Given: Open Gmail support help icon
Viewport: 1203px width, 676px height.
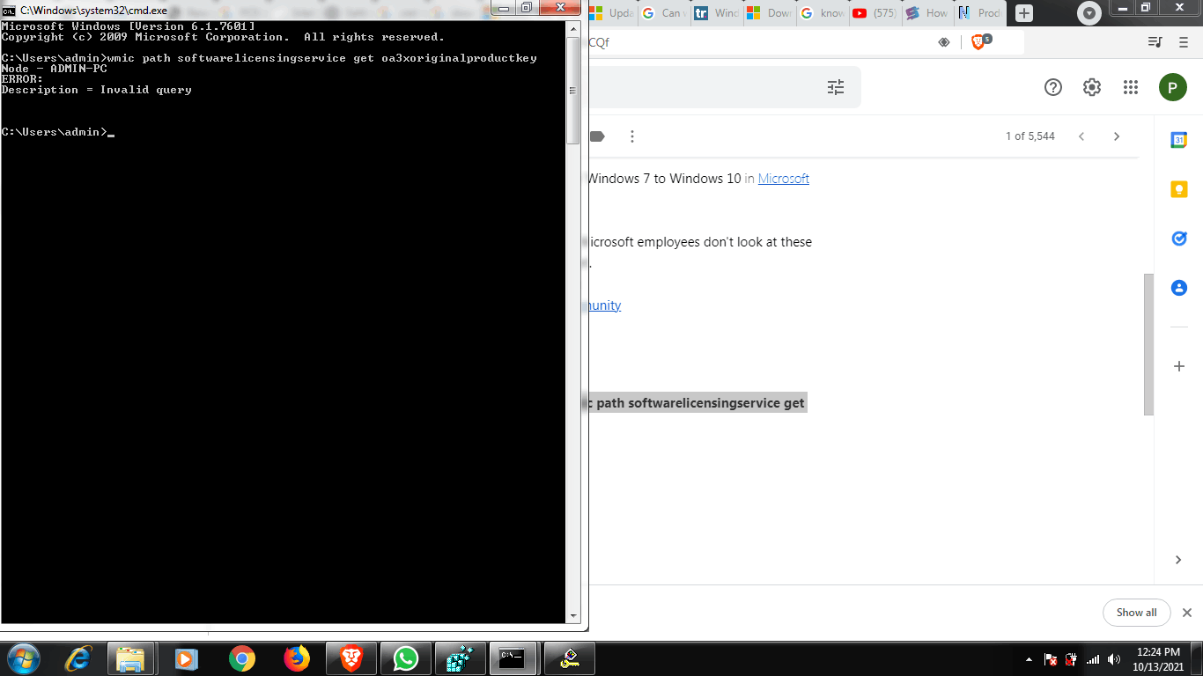Looking at the screenshot, I should click(x=1052, y=87).
